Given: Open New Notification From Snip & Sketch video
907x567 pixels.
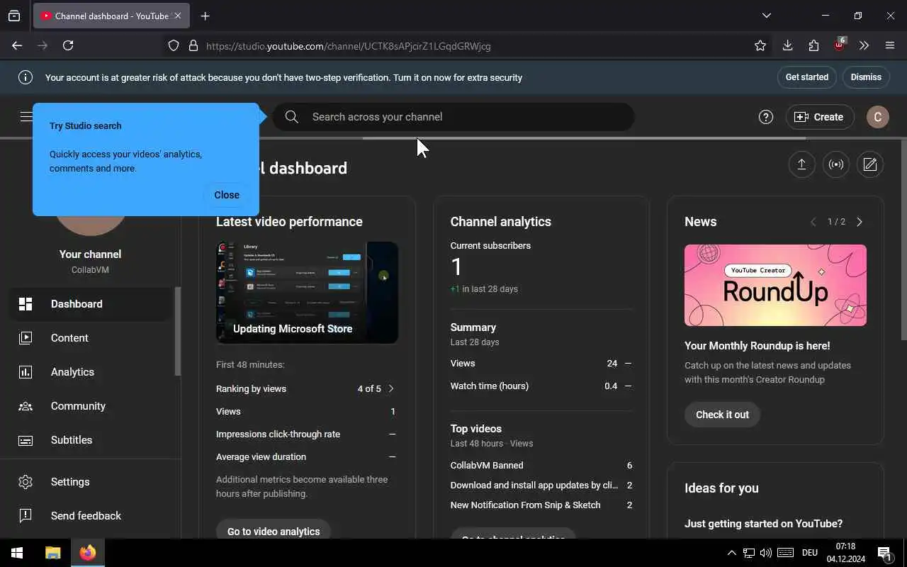Looking at the screenshot, I should pyautogui.click(x=525, y=505).
